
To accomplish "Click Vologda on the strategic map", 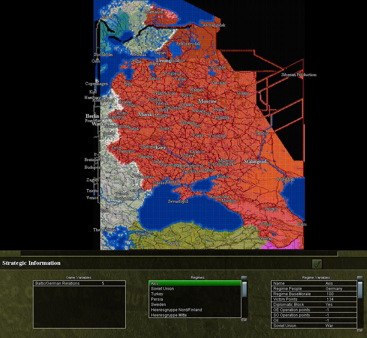I will click(x=218, y=67).
